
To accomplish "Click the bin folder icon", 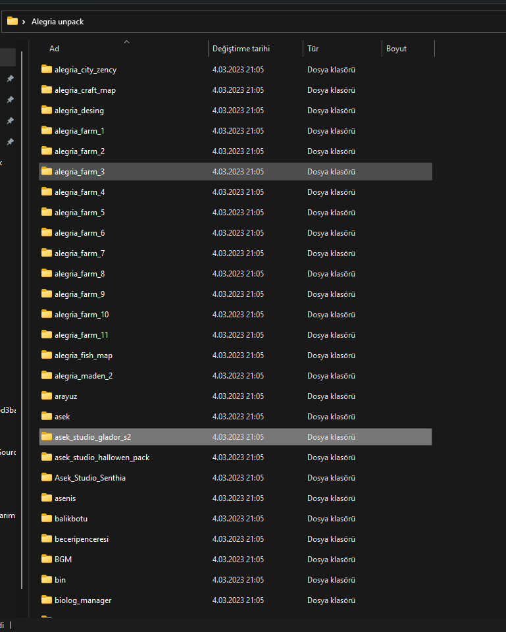I will (x=47, y=579).
